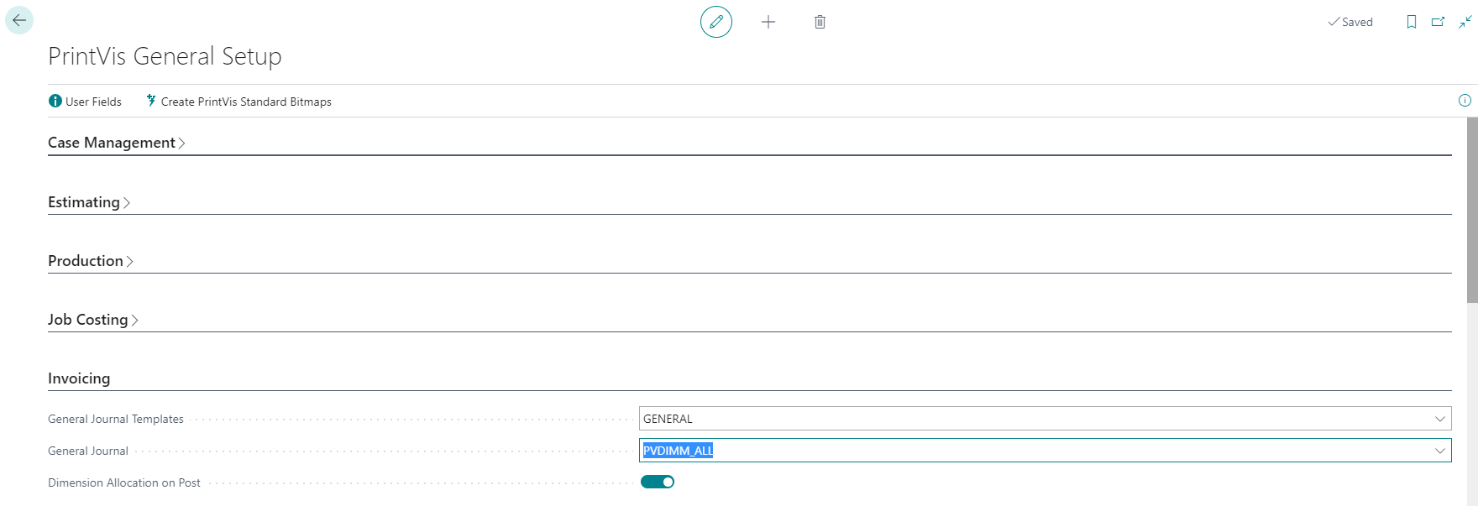Click the PrintVis General Setup page title
This screenshot has height=506, width=1478.
(x=165, y=56)
